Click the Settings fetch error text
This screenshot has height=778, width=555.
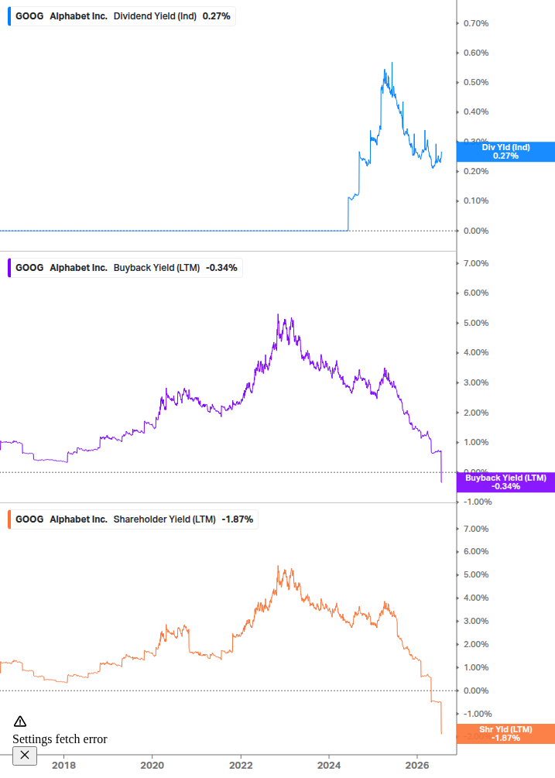point(60,739)
